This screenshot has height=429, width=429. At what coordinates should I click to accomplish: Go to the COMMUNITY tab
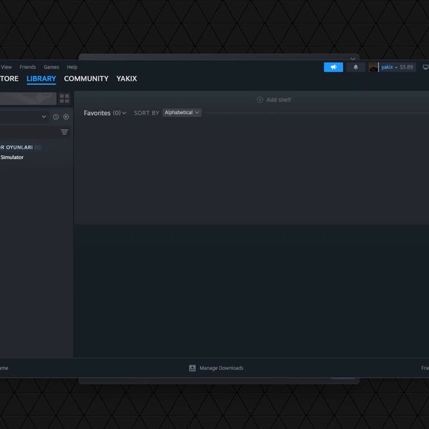(x=86, y=79)
